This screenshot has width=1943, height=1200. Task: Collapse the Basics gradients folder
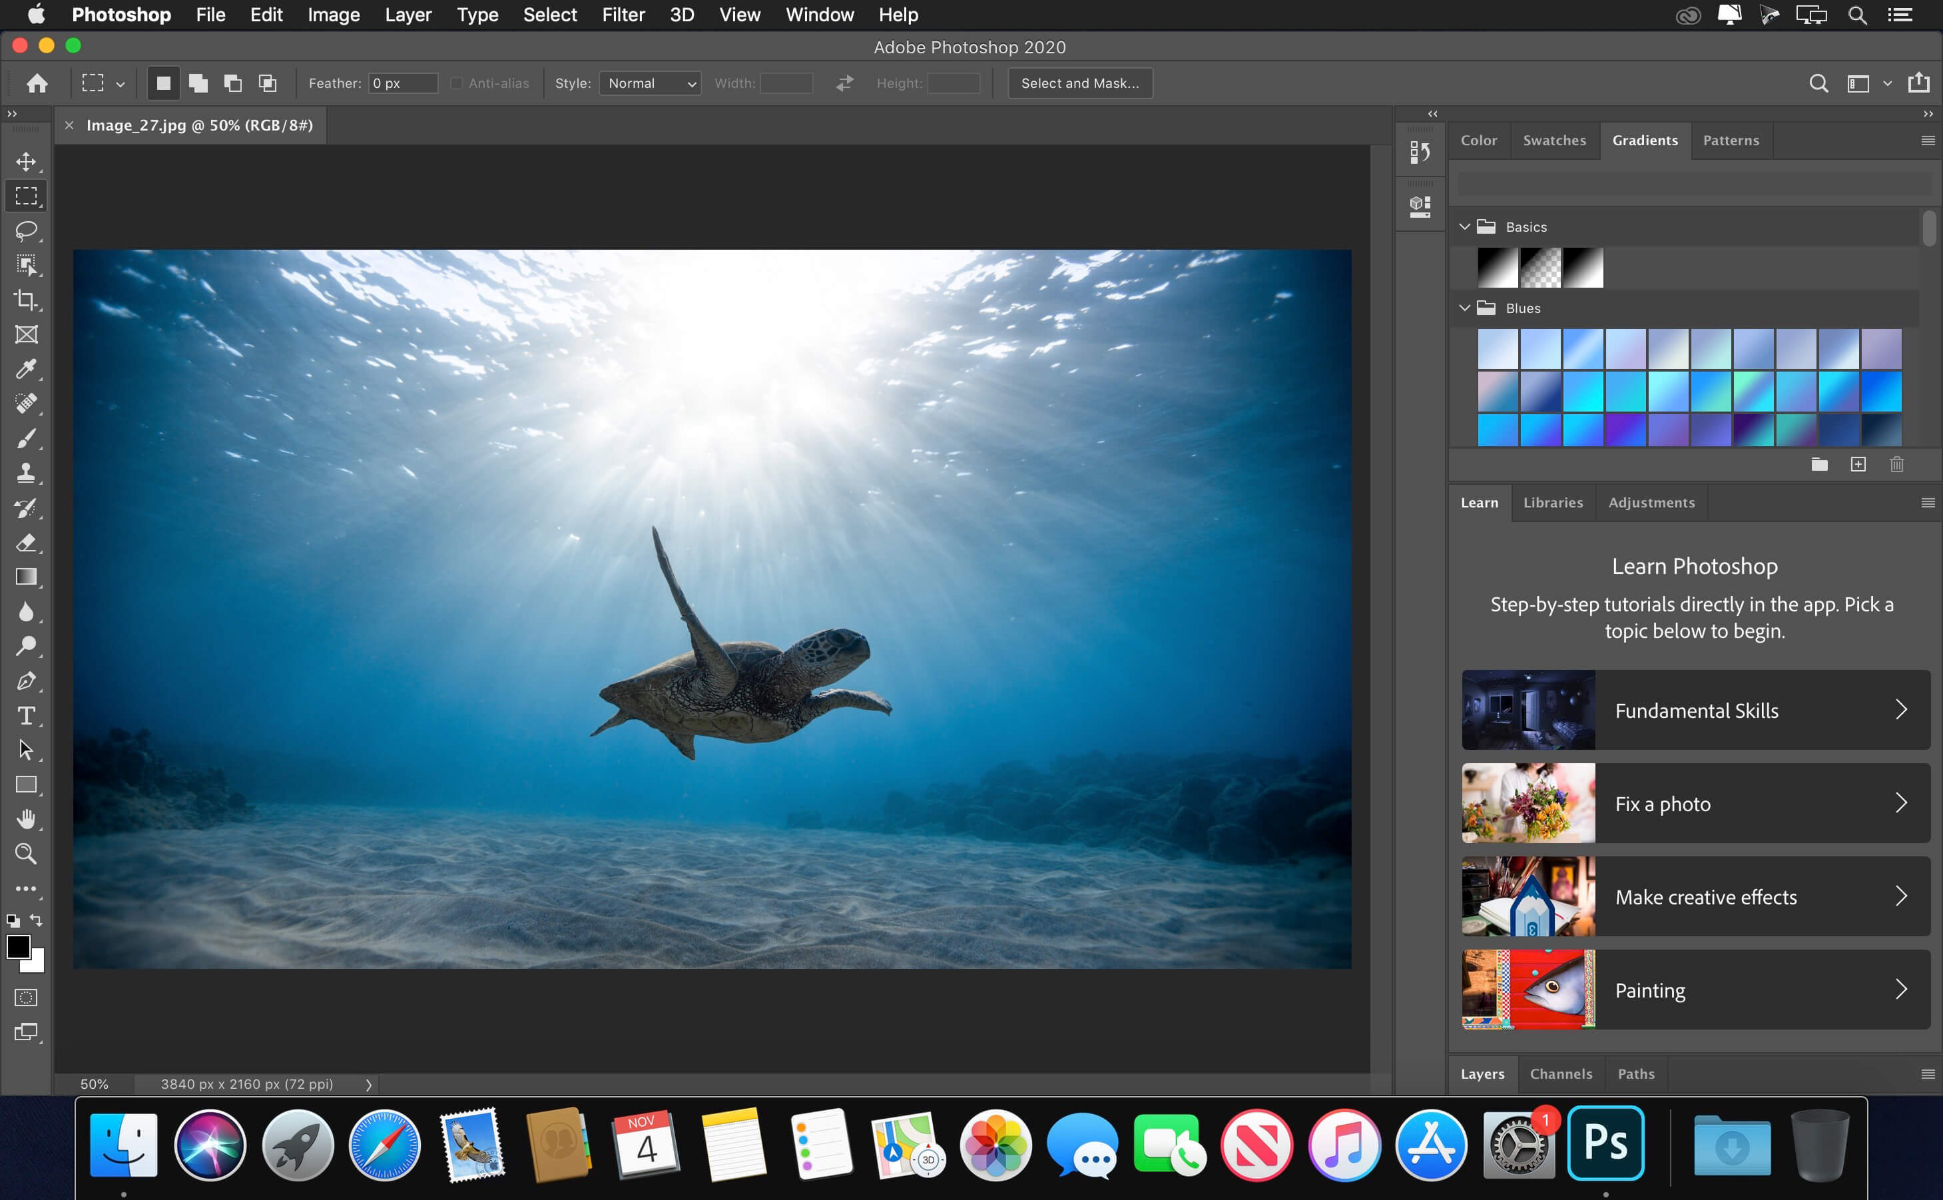pos(1466,226)
